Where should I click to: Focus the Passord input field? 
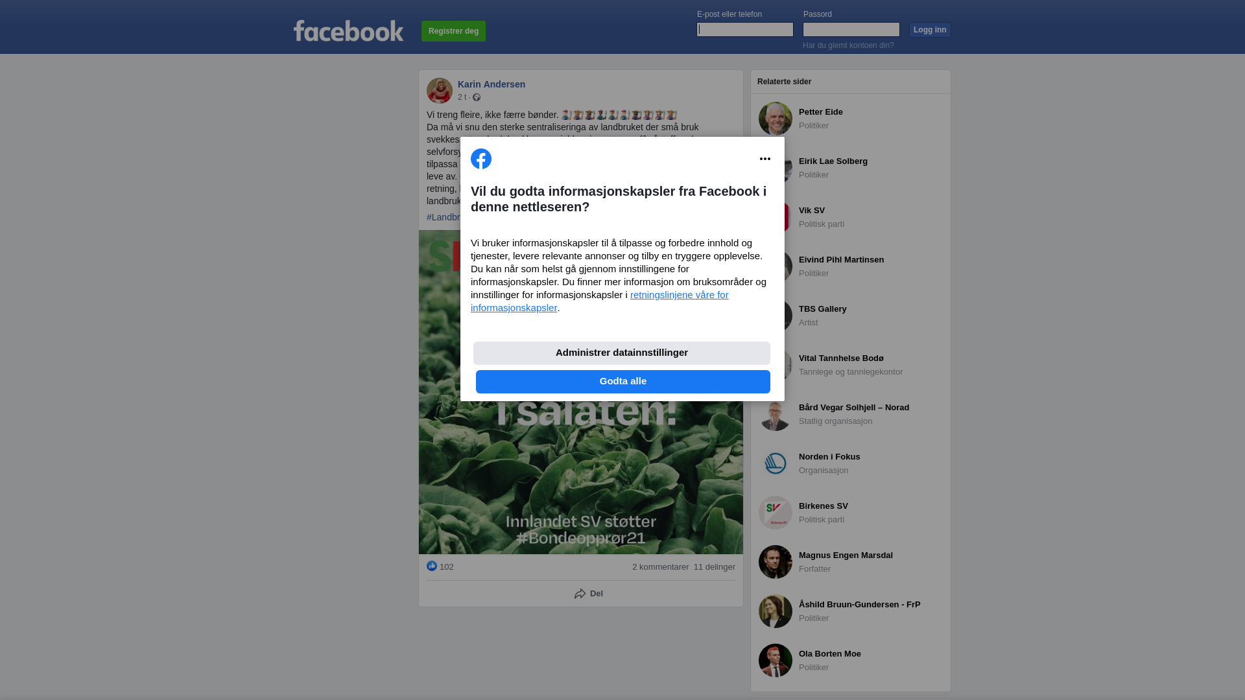coord(851,29)
